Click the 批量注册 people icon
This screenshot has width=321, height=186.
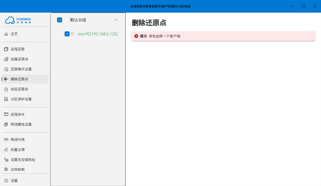point(6,150)
